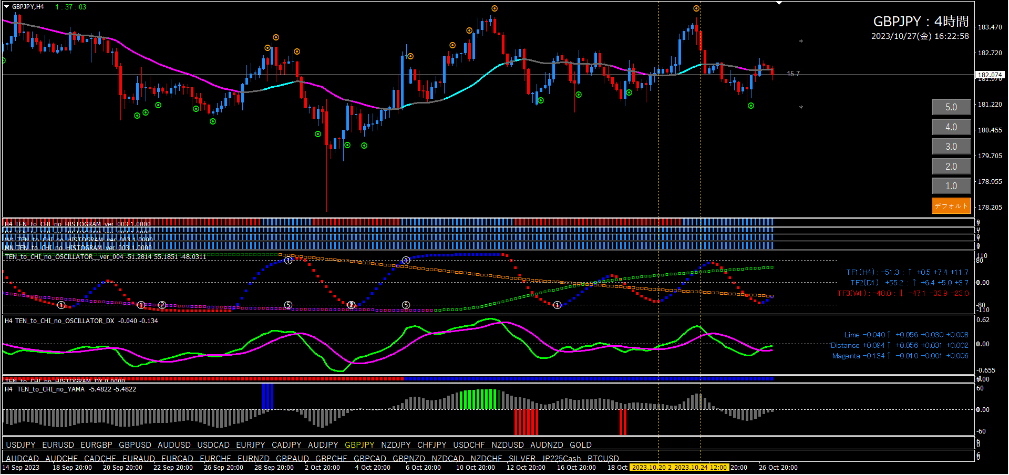Click the highlighted GBPJPY symbol
The width and height of the screenshot is (1009, 475).
coord(359,445)
